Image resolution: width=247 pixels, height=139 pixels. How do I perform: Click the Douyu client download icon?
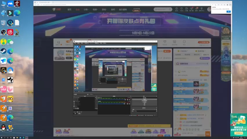[191, 9]
